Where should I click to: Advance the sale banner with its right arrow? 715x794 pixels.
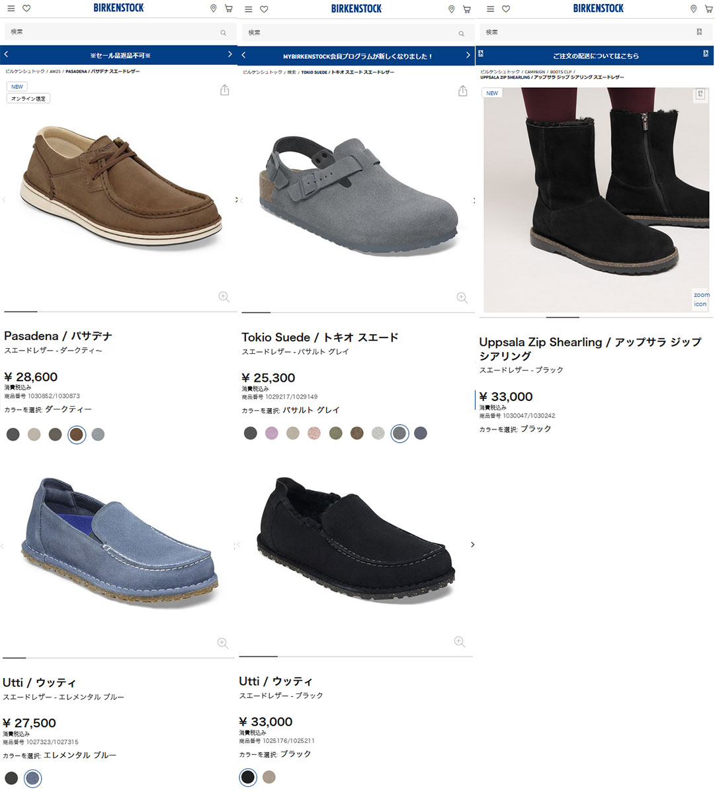click(x=230, y=54)
